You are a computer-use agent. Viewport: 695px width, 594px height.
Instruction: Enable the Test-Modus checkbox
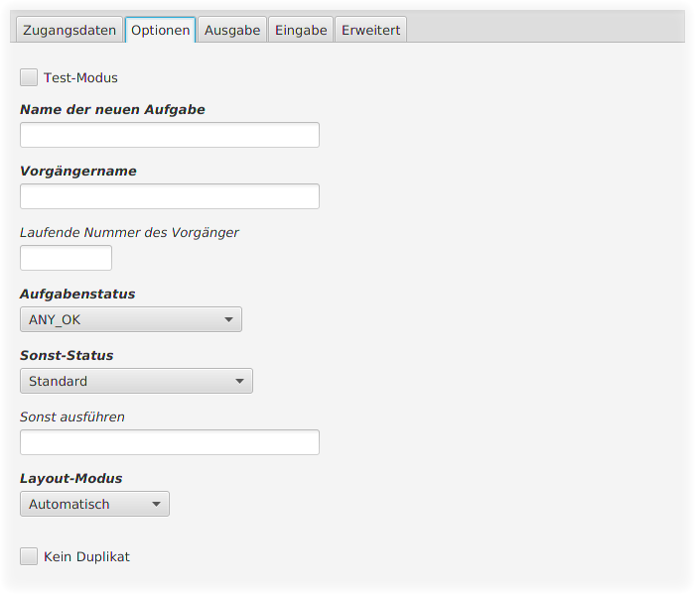[29, 77]
